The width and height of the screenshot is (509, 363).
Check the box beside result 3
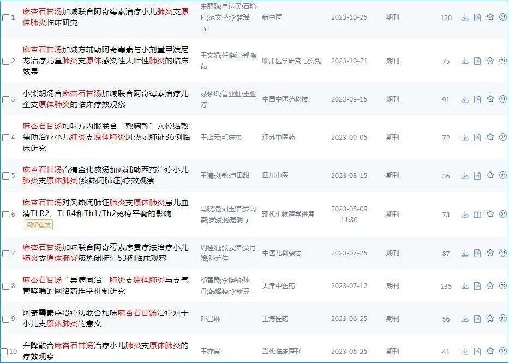point(6,99)
